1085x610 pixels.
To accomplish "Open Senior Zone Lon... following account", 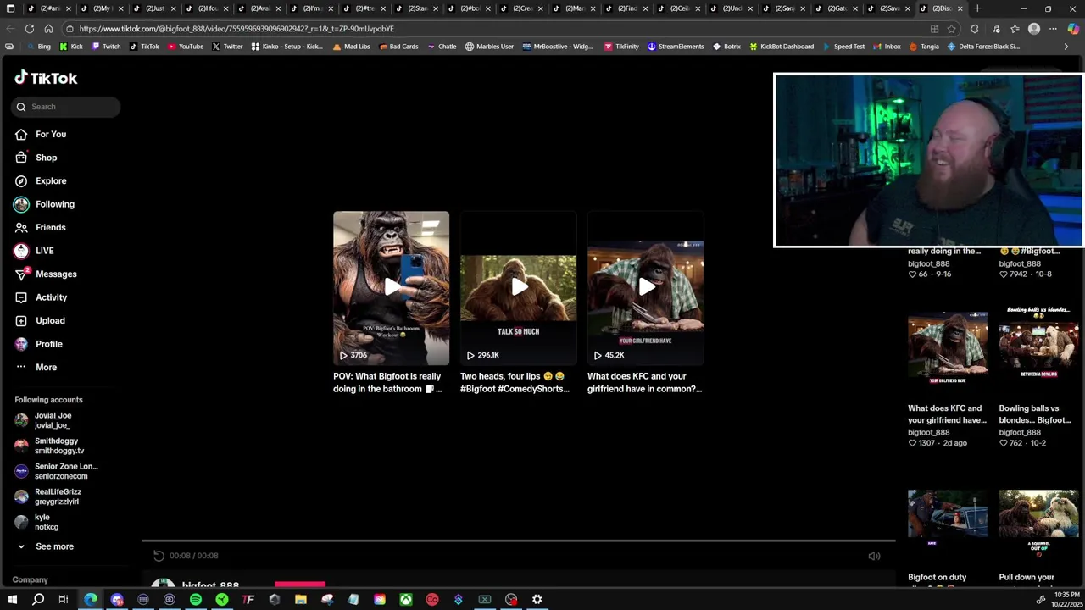I will 56,471.
